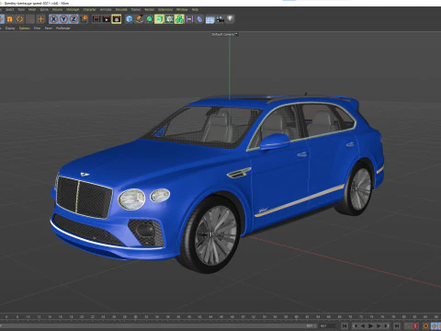This screenshot has height=331, width=441.
Task: Toggle the X axis lock
Action: tap(53, 19)
